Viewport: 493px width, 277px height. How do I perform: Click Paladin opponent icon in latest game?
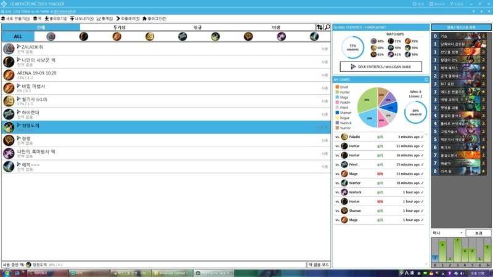344,137
